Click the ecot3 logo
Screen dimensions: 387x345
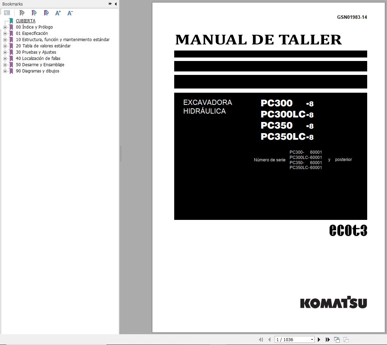[x=348, y=230]
